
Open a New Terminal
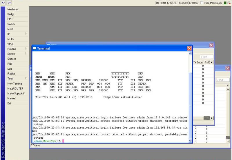pyautogui.click(x=15, y=83)
